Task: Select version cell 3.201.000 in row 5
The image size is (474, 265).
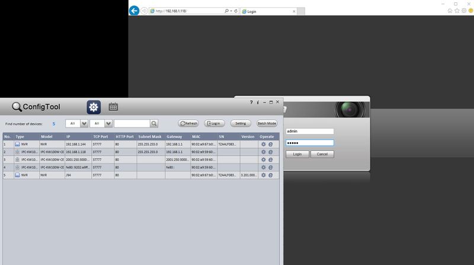Action: pos(249,175)
